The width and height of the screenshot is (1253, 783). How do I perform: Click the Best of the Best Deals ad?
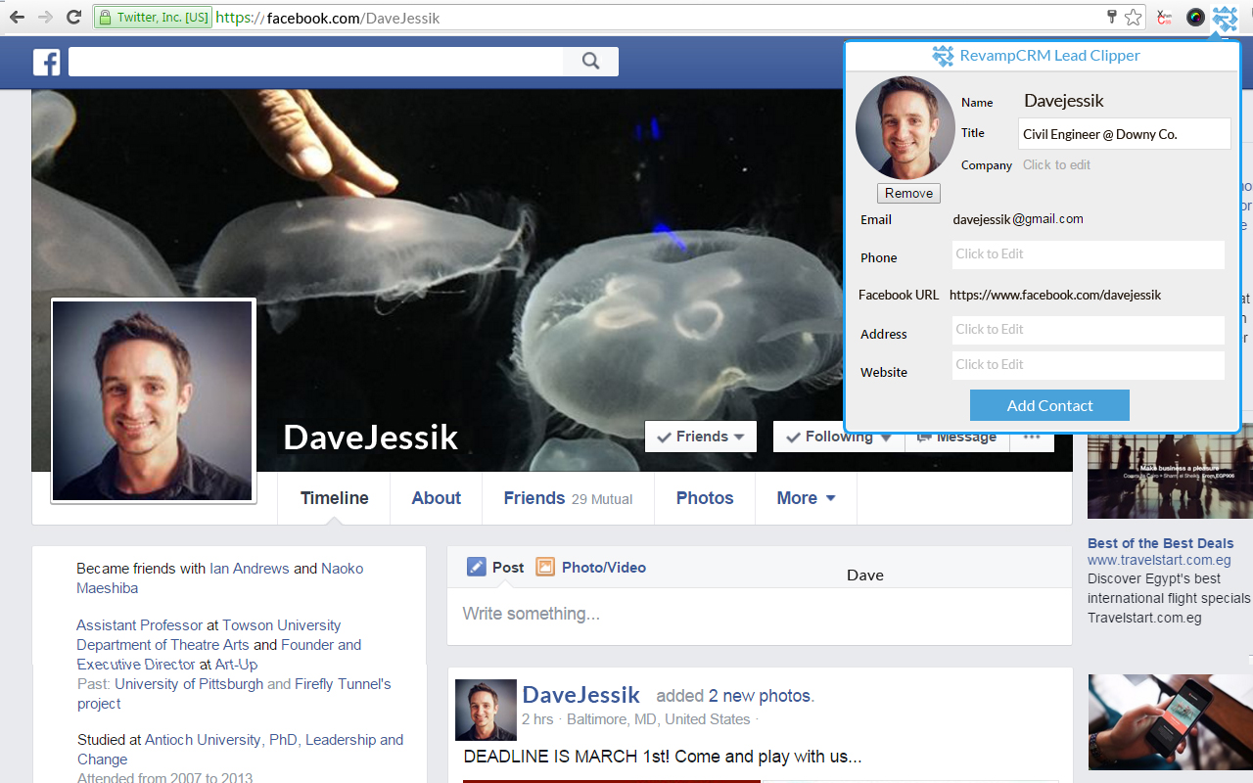pos(1160,543)
